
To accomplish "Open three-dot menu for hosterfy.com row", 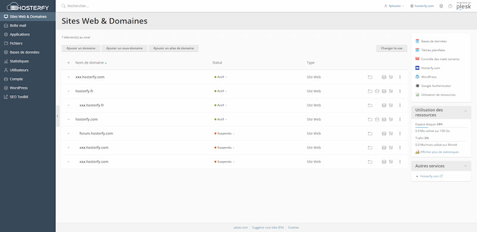I will coord(400,120).
